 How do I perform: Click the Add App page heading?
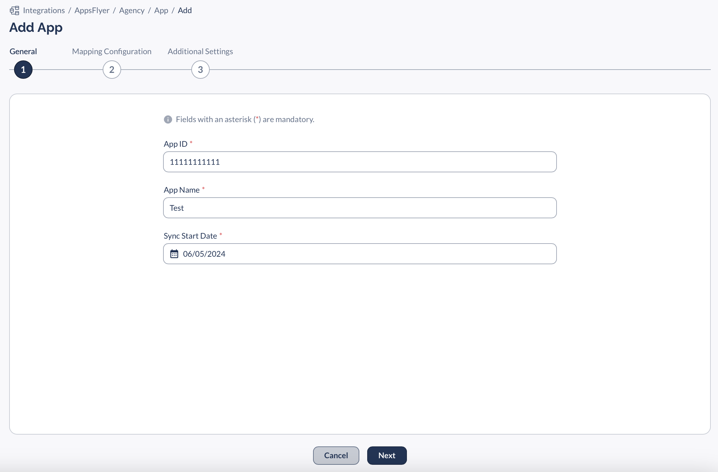36,28
